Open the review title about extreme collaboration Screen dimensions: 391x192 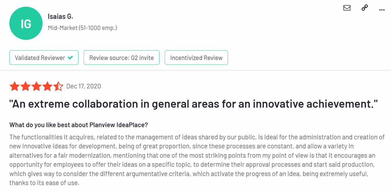tap(194, 104)
